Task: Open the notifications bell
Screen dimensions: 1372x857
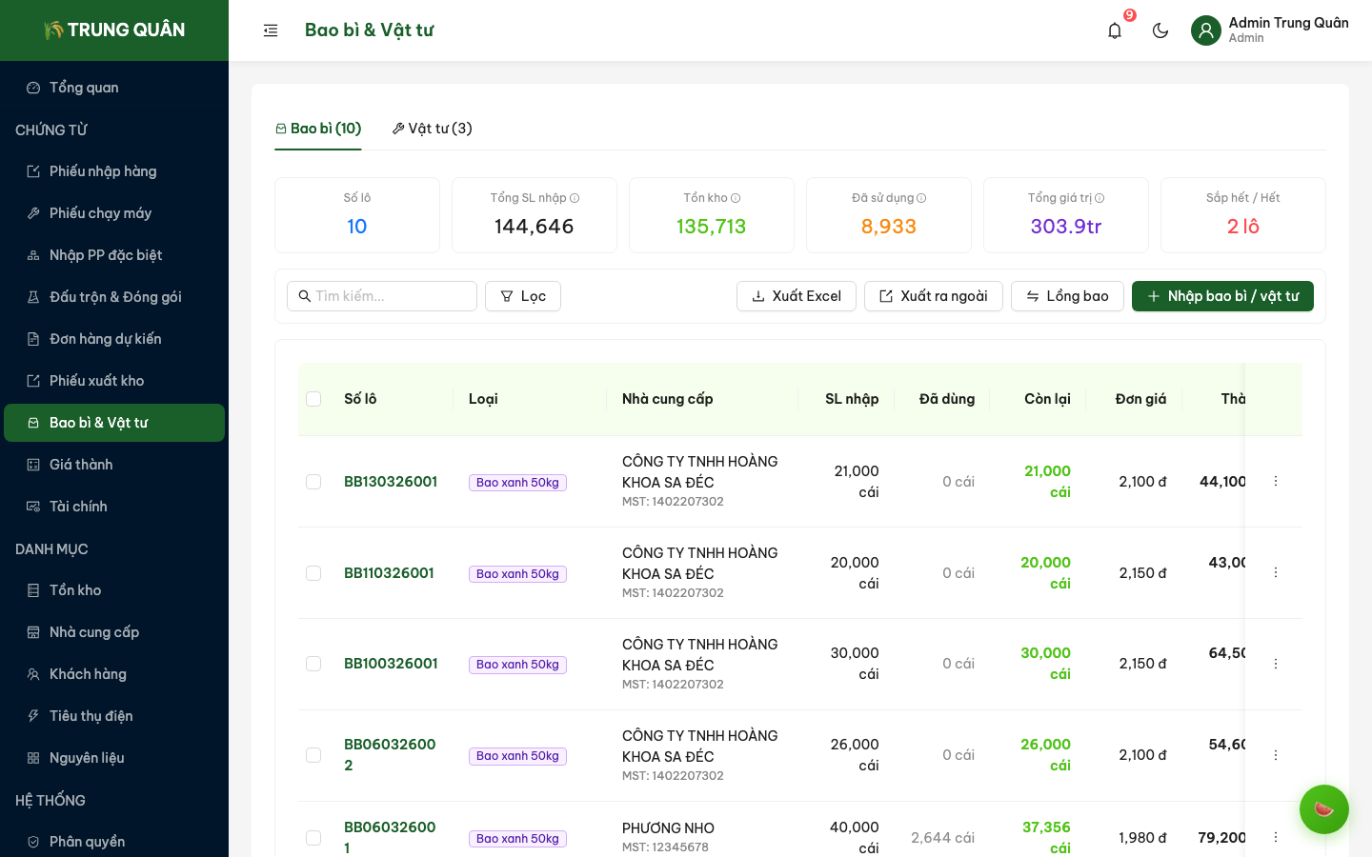Action: pyautogui.click(x=1115, y=30)
